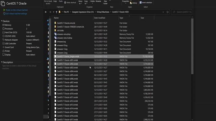Image resolution: width=216 pixels, height=121 pixels.
Task: Go up one folder level
Action: click(x=56, y=12)
